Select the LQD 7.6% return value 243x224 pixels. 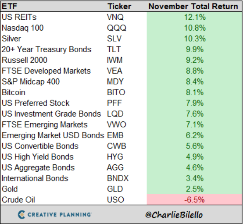pos(195,114)
